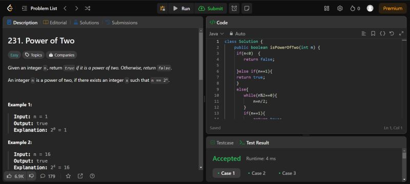Switch to the Test Result tab

coord(254,143)
